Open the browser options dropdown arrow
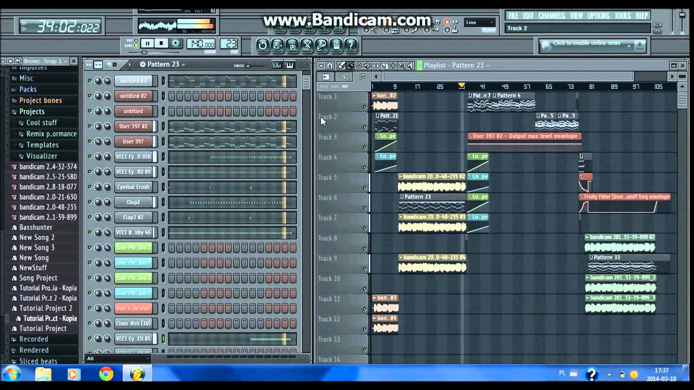Screen dimensions: 694x390 point(3,61)
